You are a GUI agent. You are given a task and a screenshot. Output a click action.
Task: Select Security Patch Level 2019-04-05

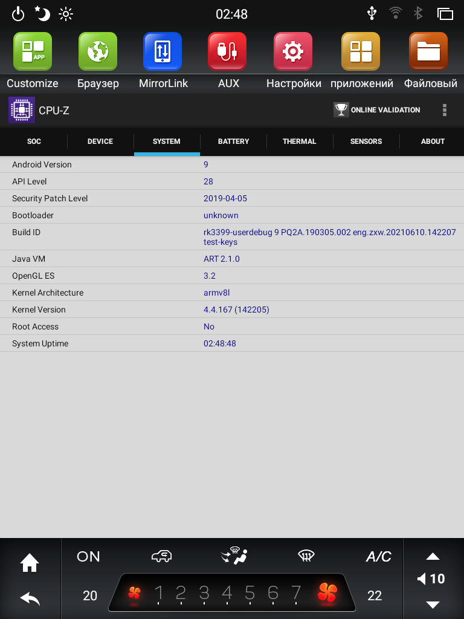(x=225, y=198)
